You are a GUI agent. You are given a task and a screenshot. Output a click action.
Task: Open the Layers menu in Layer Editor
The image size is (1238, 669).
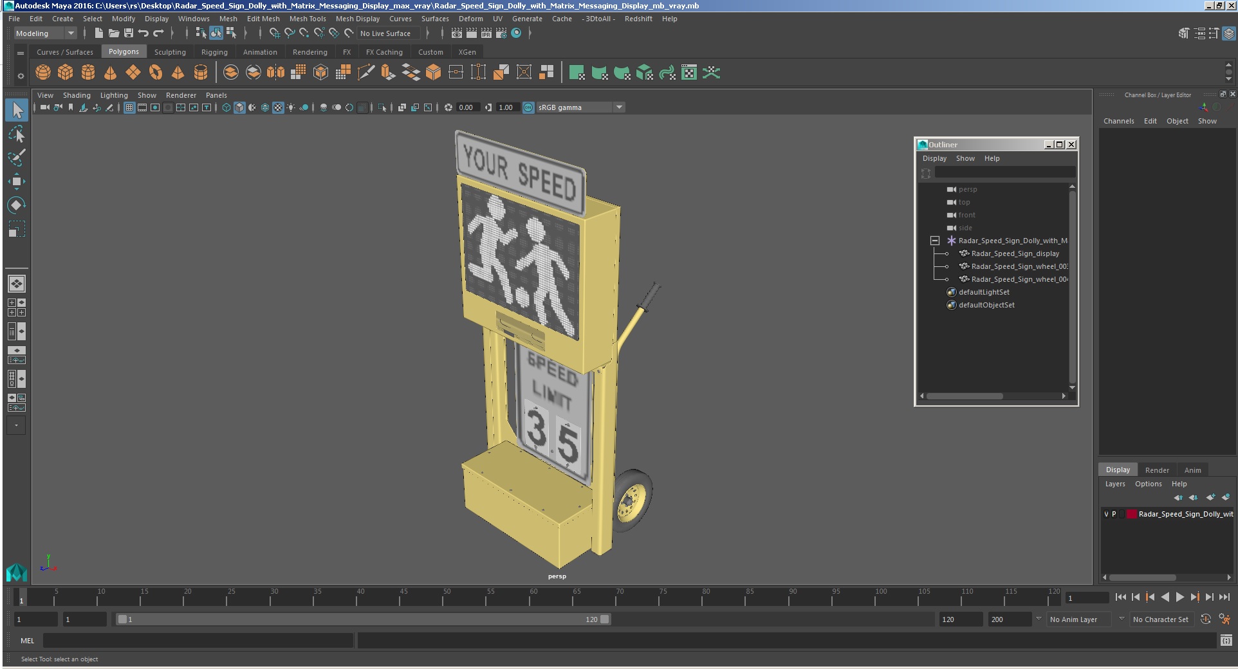pos(1115,484)
